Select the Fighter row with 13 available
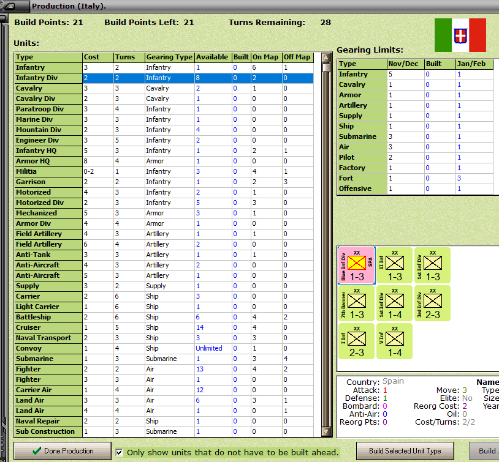The image size is (499, 462). click(x=164, y=369)
